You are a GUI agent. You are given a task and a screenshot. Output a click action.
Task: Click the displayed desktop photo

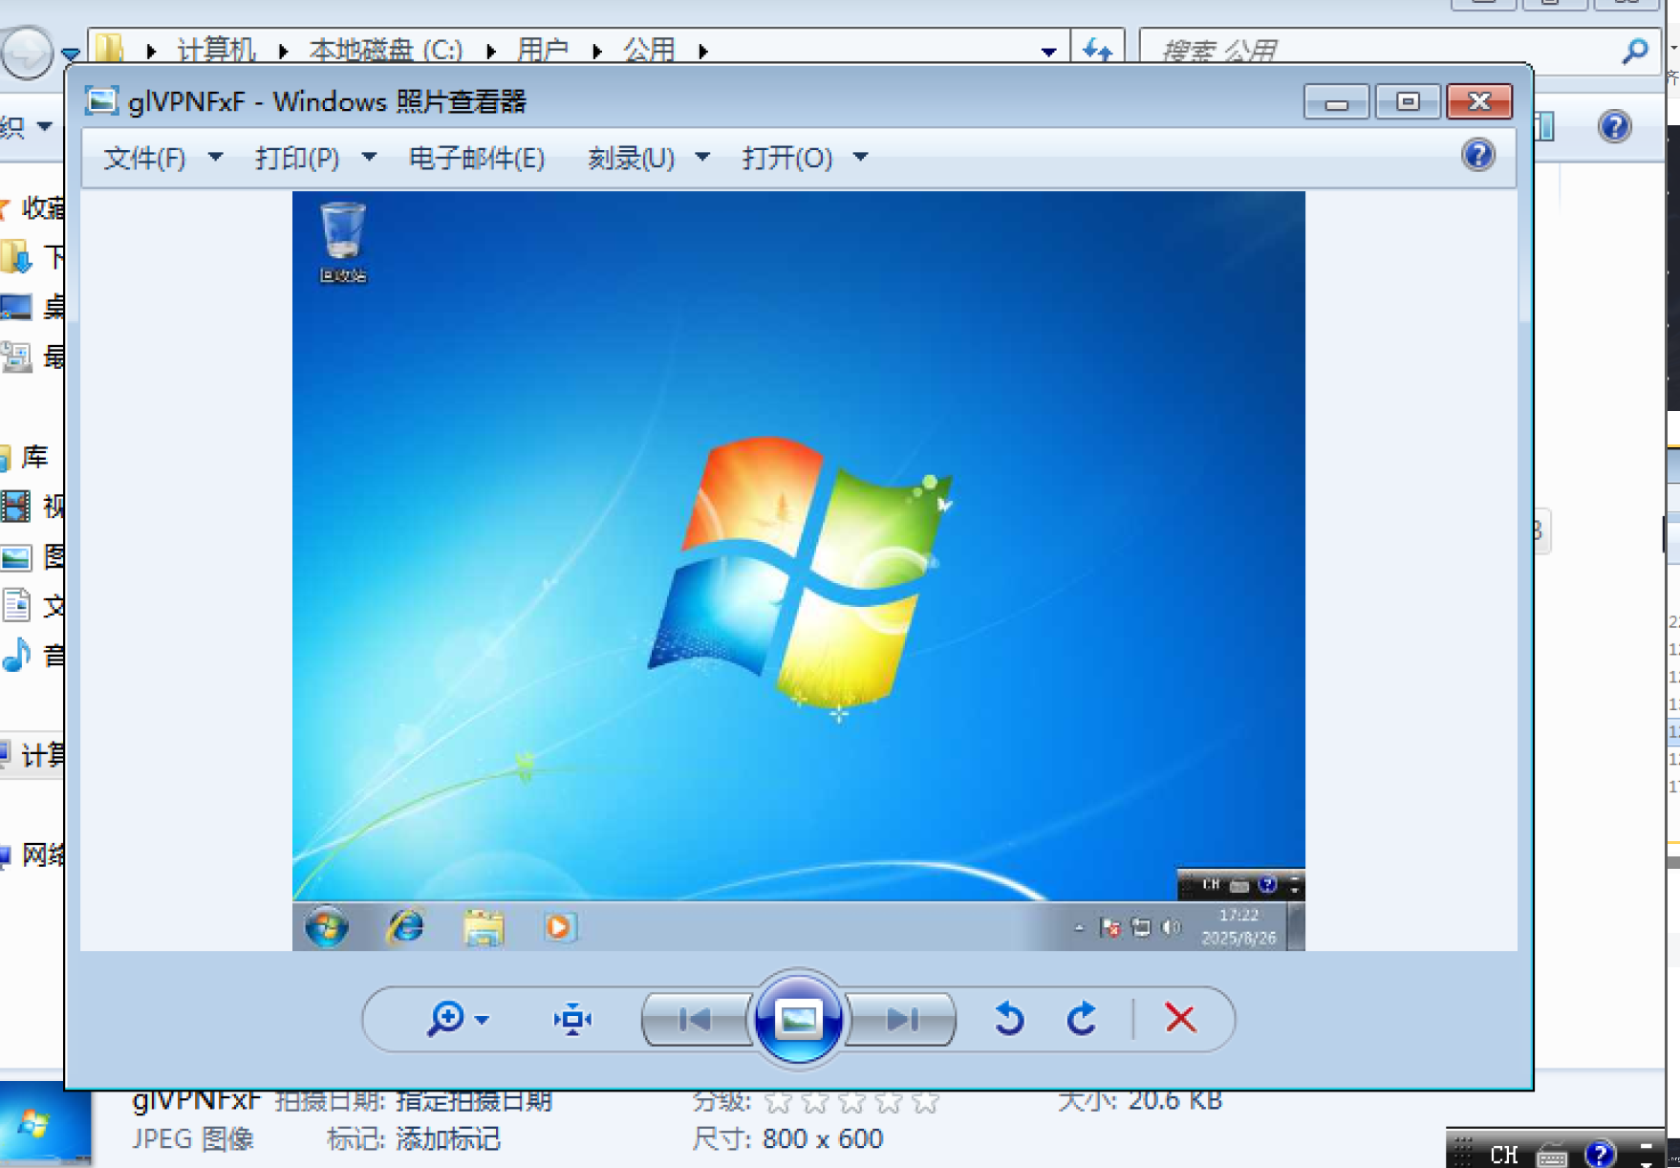[x=798, y=571]
